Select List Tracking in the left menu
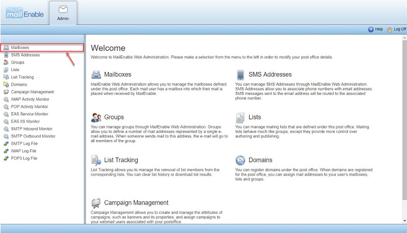The image size is (407, 233). 22,77
